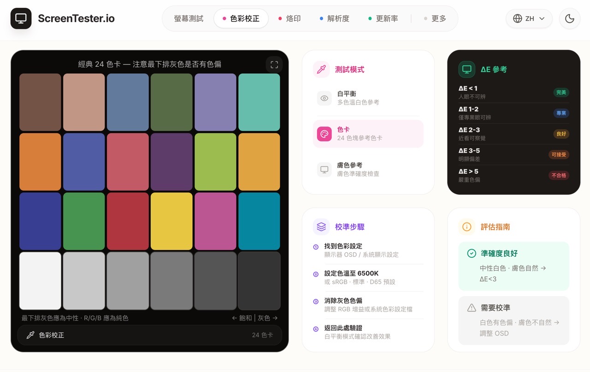This screenshot has height=372, width=590.
Task: Select the 色彩校正 tab
Action: point(241,18)
